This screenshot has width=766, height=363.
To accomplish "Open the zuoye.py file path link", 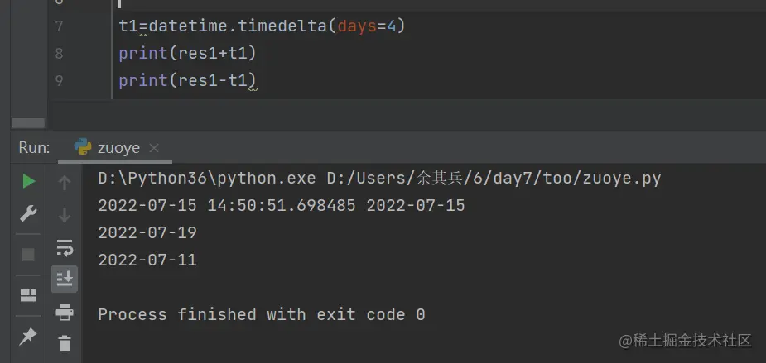I will point(494,179).
